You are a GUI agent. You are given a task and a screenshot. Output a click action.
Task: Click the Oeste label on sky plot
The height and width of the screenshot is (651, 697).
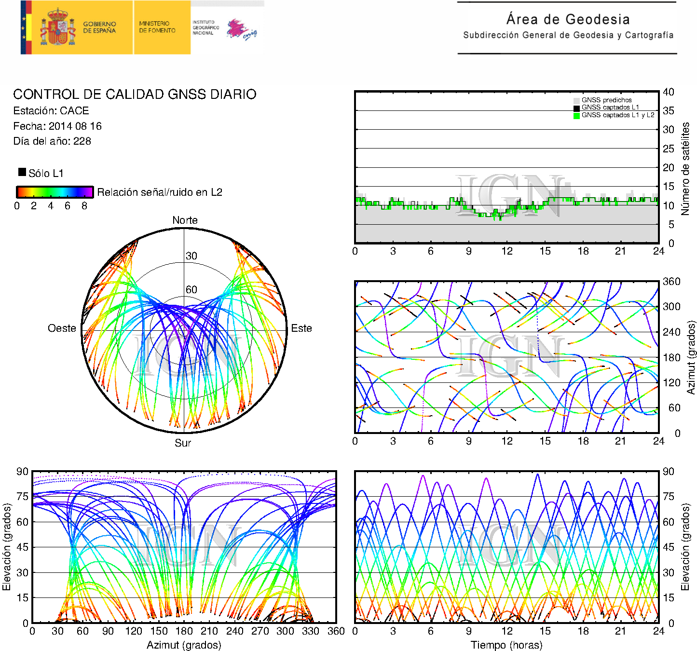coord(62,328)
